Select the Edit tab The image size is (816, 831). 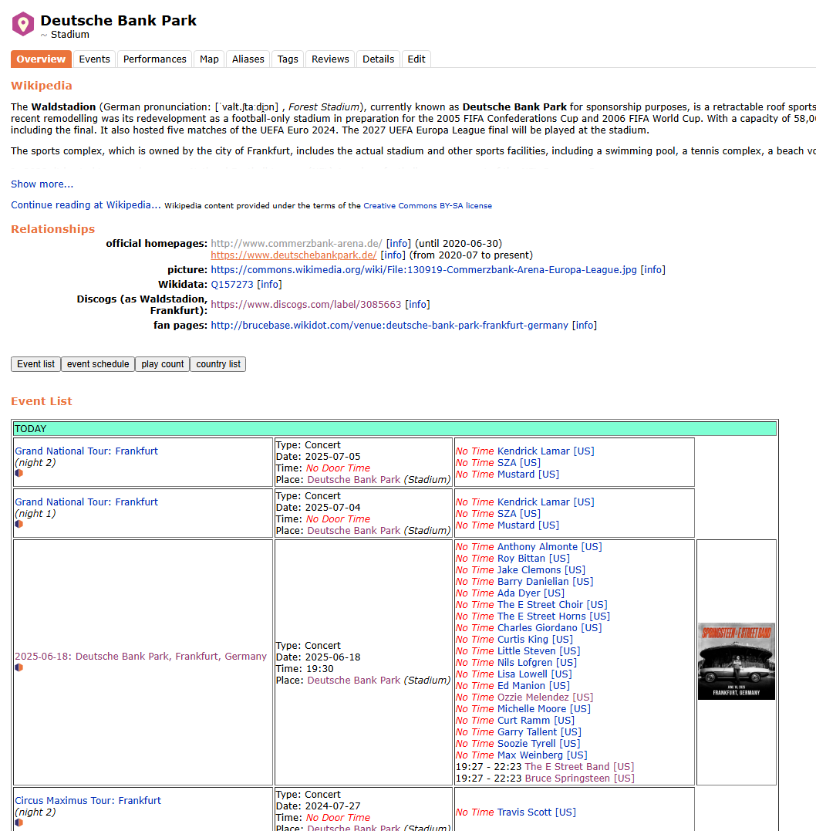point(416,59)
